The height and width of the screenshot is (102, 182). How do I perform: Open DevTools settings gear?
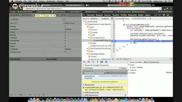click(164, 15)
